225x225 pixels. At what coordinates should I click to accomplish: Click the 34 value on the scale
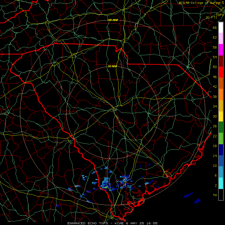[x=215, y=106]
